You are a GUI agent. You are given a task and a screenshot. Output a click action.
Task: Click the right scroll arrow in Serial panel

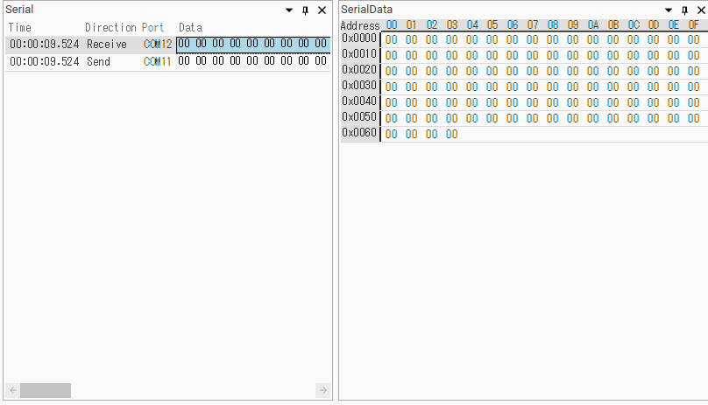tap(322, 390)
